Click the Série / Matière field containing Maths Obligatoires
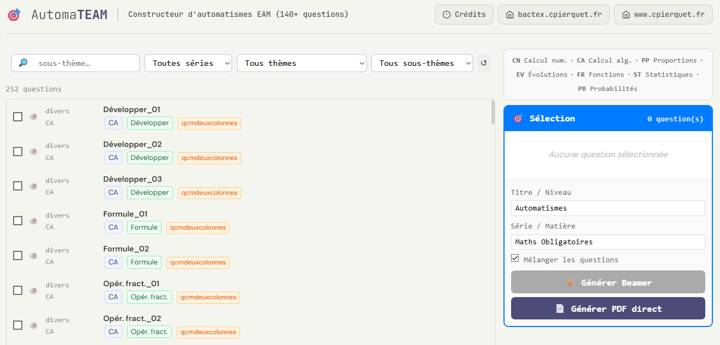The width and height of the screenshot is (720, 345). click(608, 242)
